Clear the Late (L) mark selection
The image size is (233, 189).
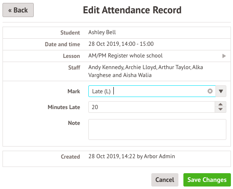click(x=210, y=91)
